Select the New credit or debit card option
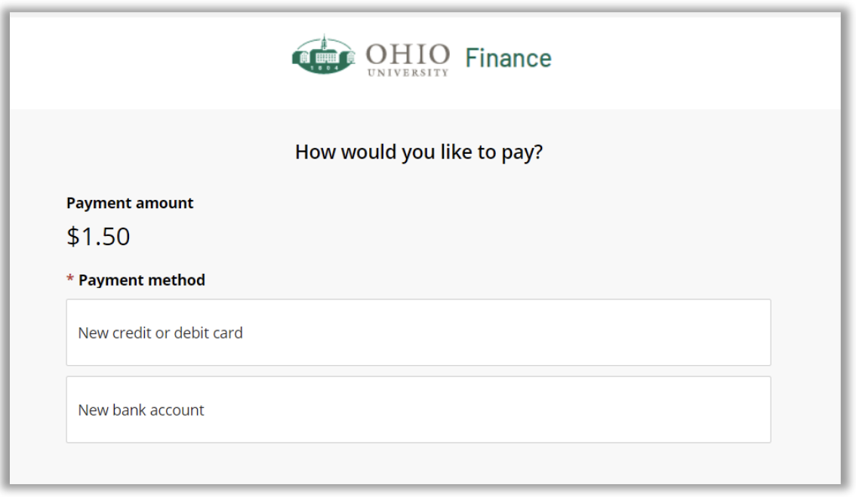Viewport: 856px width, 497px height. tap(419, 332)
